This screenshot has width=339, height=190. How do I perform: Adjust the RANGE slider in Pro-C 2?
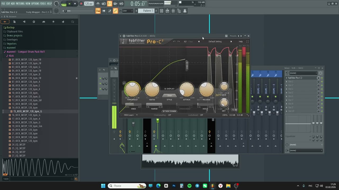[x=154, y=104]
